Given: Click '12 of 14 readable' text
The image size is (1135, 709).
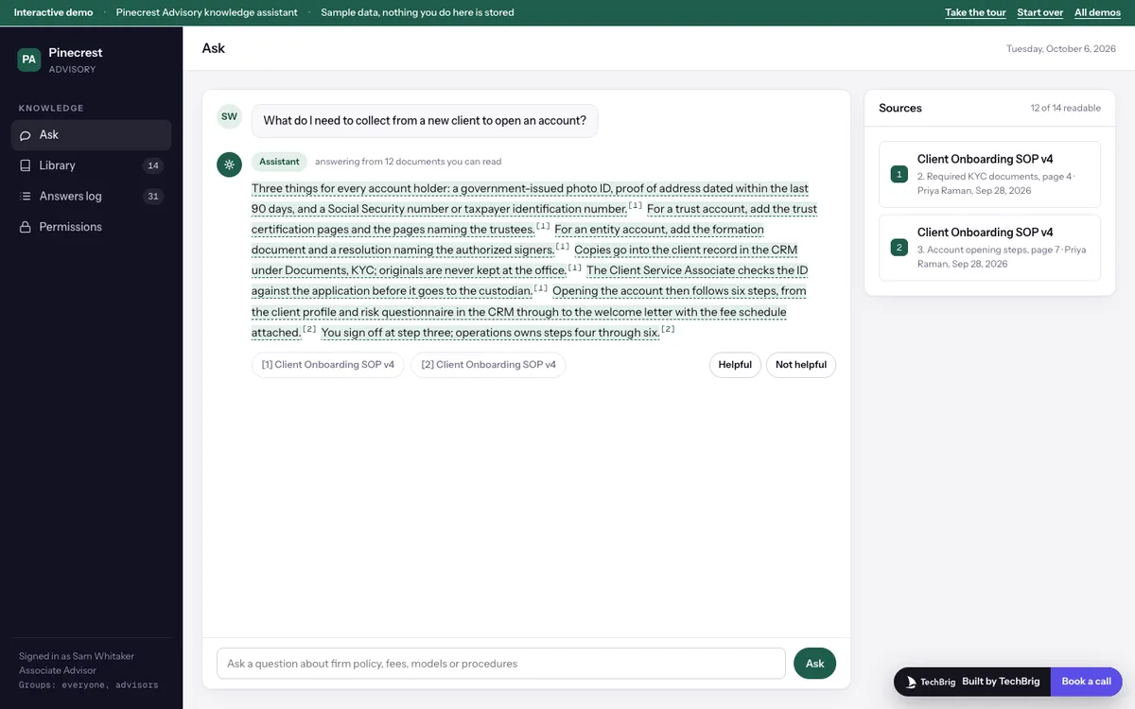Looking at the screenshot, I should pyautogui.click(x=1065, y=109).
